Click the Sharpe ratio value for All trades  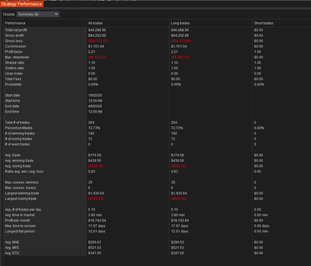(92, 62)
